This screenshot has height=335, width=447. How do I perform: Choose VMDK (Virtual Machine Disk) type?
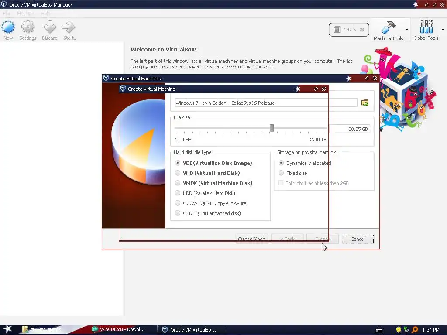tap(214, 183)
